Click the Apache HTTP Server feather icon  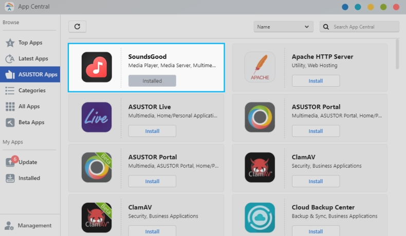(260, 67)
